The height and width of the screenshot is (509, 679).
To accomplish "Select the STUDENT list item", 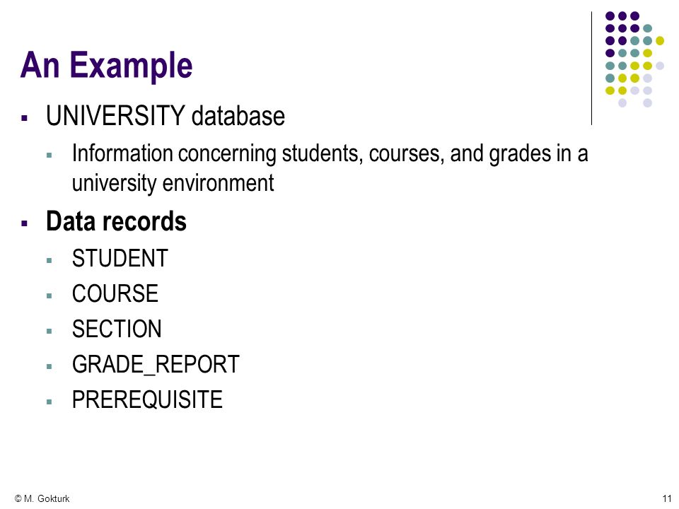I will 120,259.
